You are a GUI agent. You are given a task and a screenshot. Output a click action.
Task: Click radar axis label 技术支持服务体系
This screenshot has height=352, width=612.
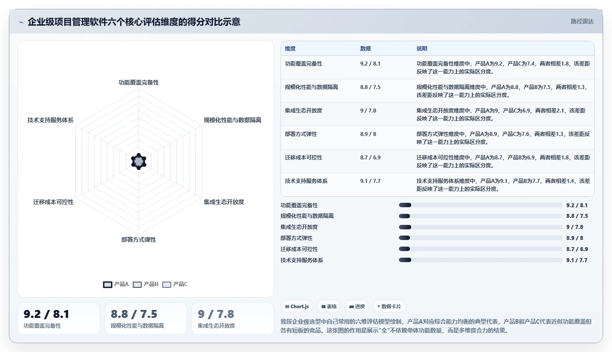[51, 120]
